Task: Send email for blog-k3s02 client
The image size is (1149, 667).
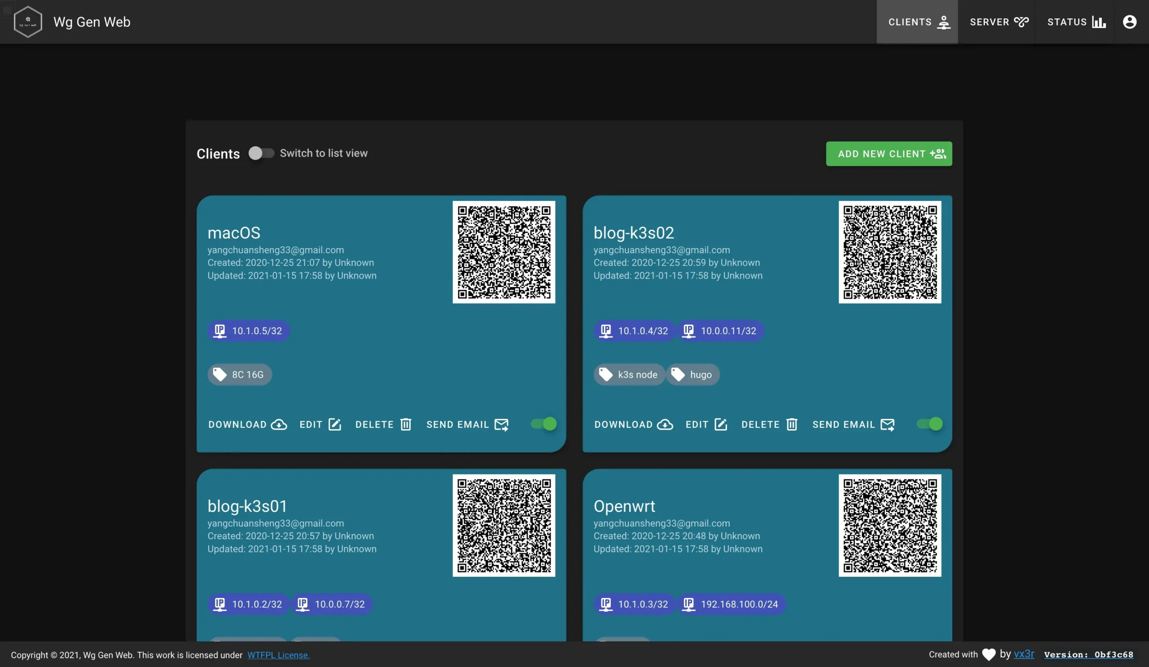Action: click(853, 424)
